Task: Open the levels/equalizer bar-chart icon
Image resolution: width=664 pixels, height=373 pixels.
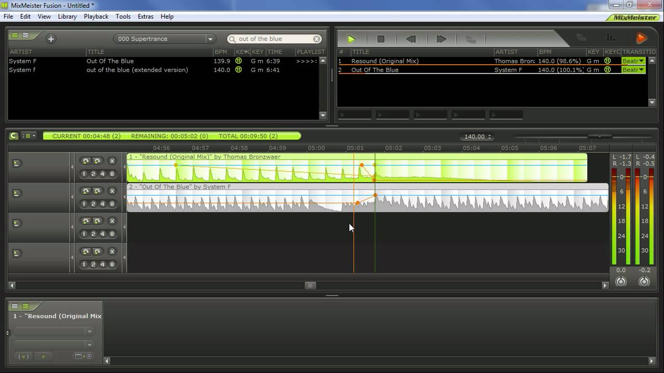Action: point(612,38)
